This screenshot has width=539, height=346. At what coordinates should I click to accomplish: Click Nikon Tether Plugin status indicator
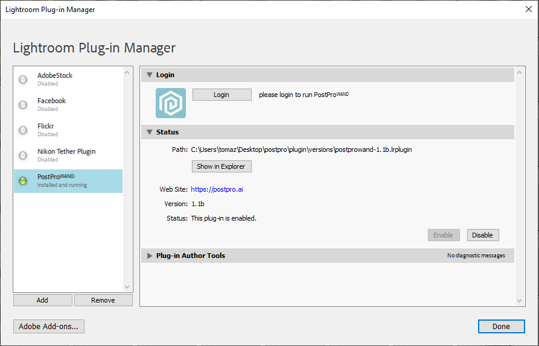click(x=23, y=156)
